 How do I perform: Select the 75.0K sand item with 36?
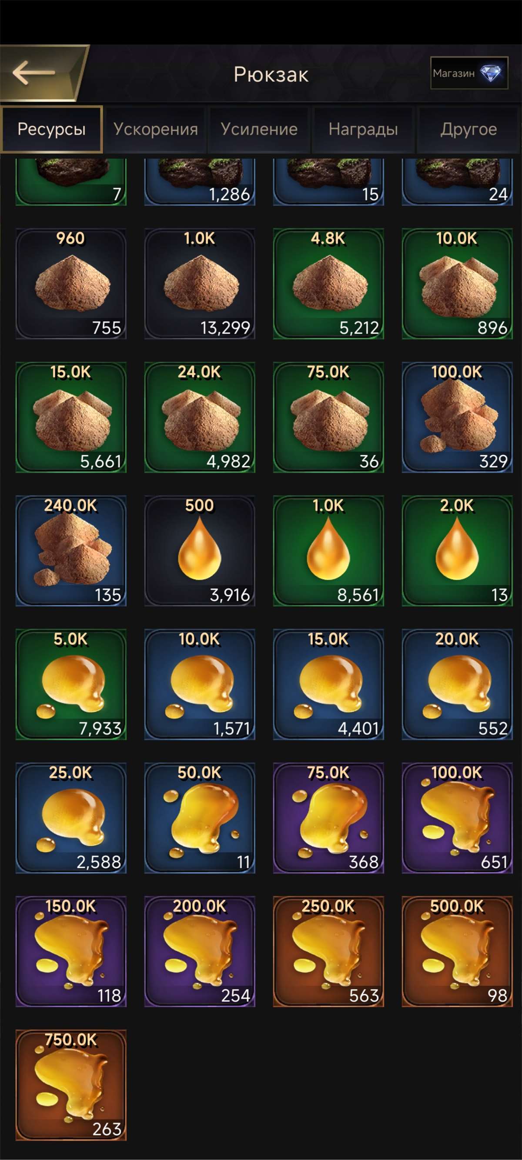(x=328, y=417)
